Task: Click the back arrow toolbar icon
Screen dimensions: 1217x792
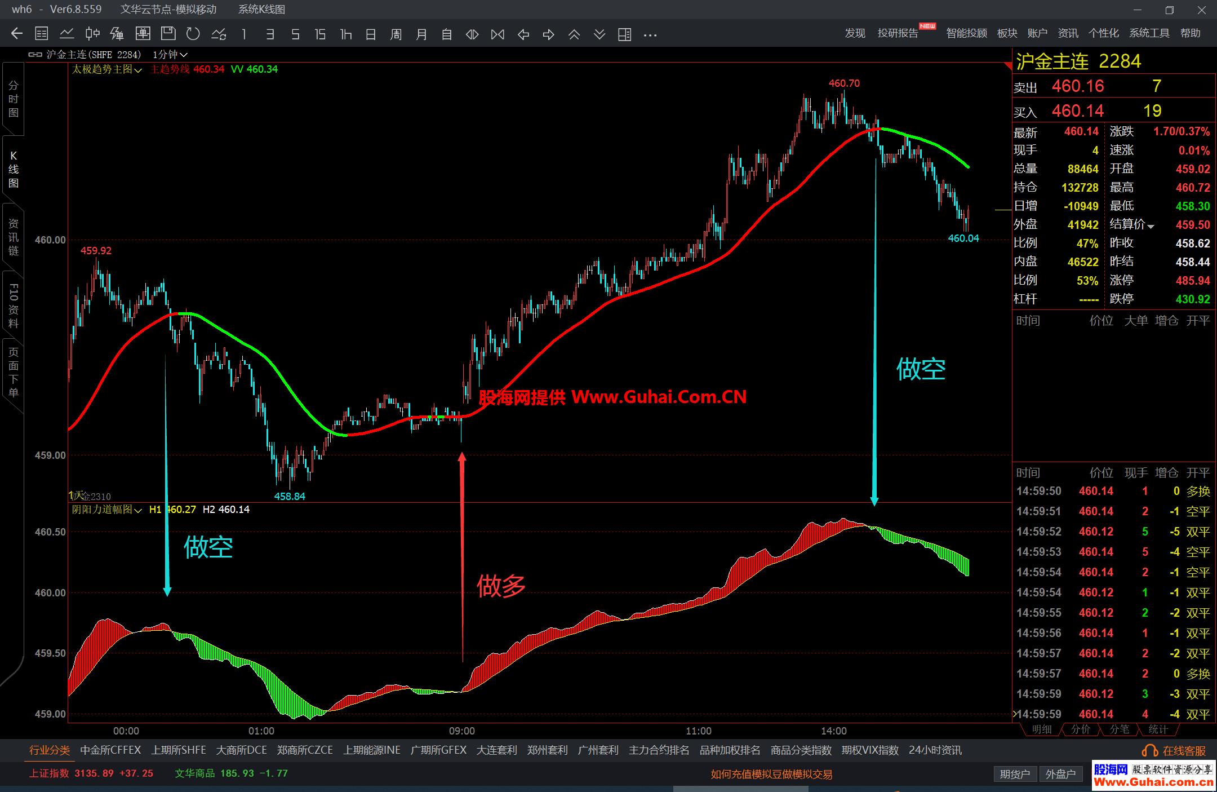Action: click(x=17, y=34)
